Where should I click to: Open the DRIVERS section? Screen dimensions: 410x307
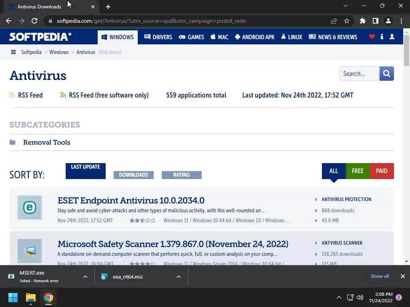pyautogui.click(x=158, y=37)
